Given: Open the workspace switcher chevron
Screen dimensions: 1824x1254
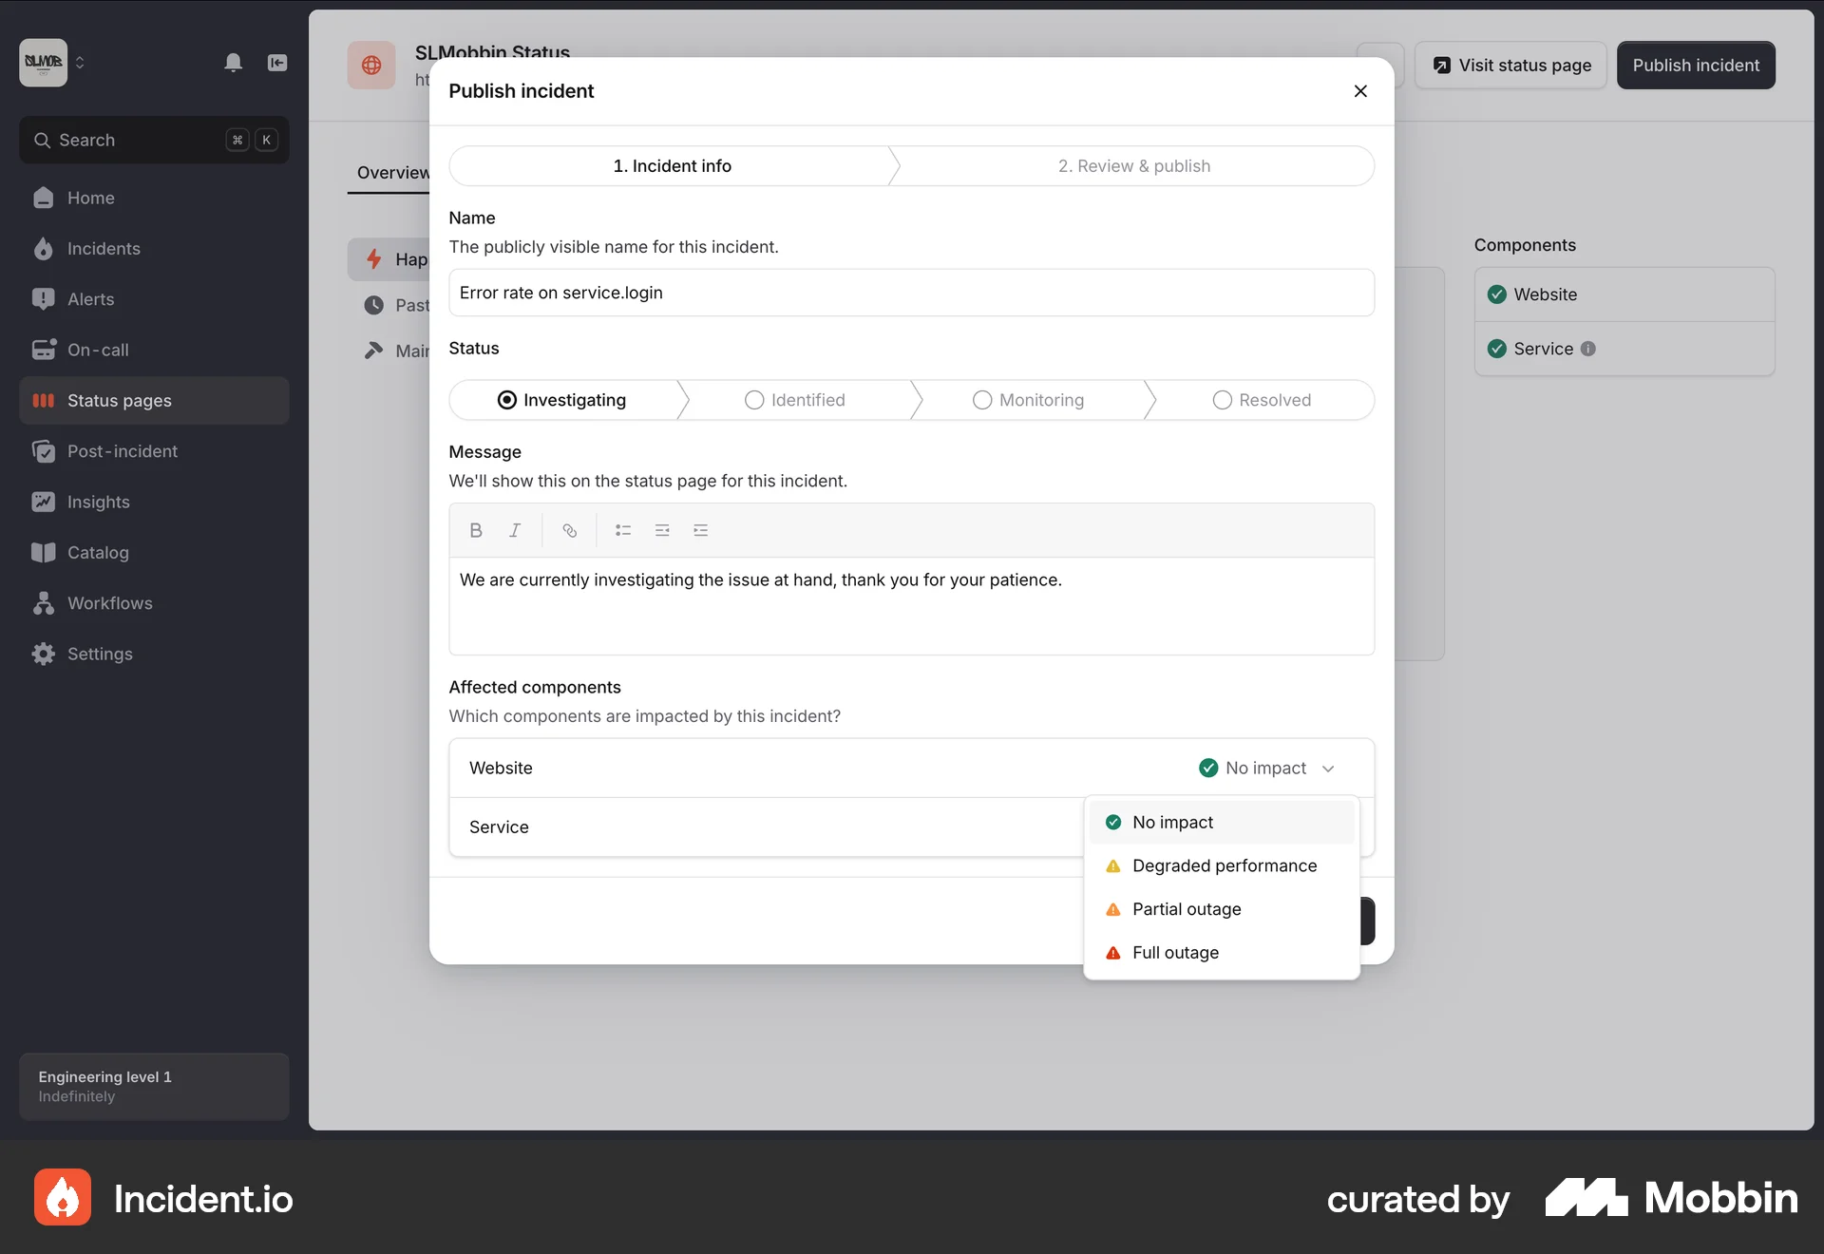Looking at the screenshot, I should (x=82, y=63).
